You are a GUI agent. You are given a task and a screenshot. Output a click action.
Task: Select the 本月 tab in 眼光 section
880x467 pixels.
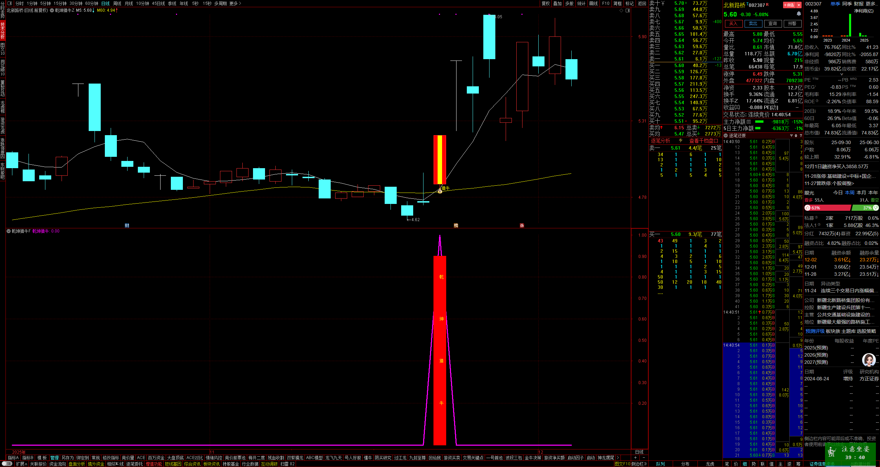pyautogui.click(x=861, y=193)
